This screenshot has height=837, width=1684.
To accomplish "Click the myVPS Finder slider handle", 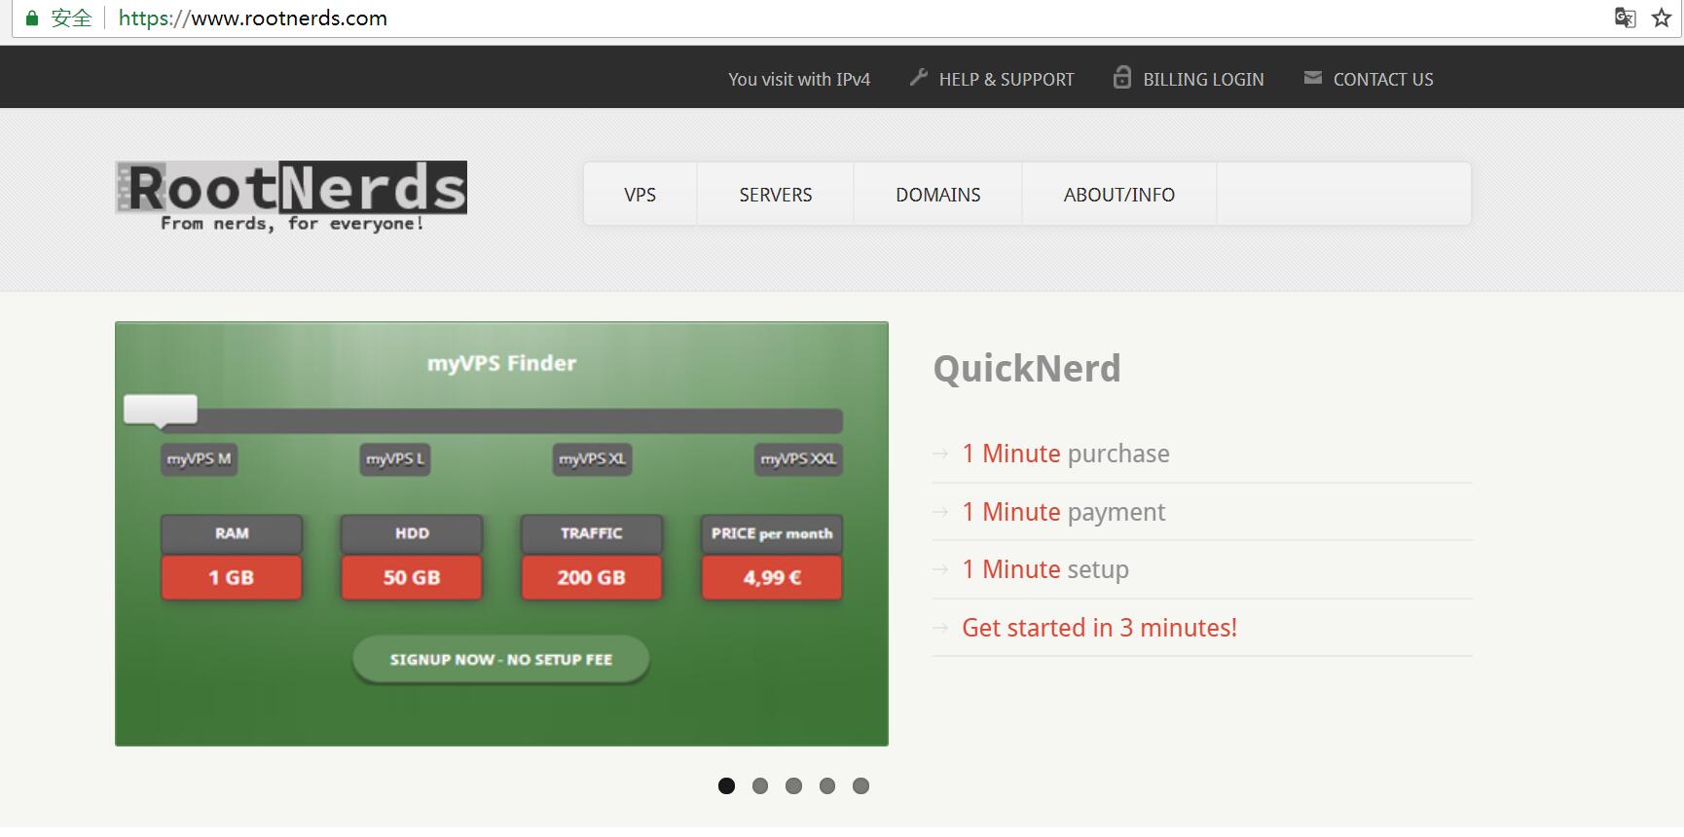I will click(x=161, y=411).
